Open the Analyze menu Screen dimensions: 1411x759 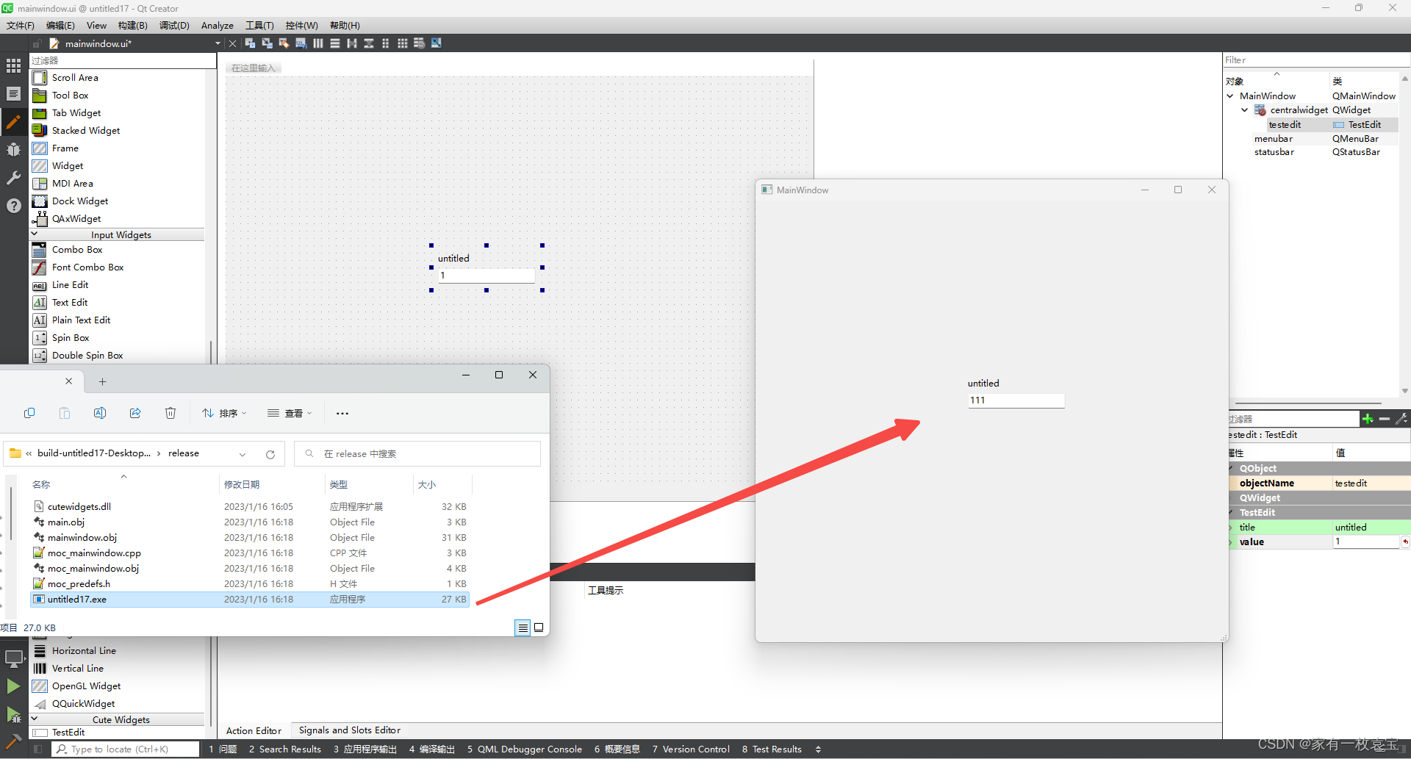(x=218, y=26)
